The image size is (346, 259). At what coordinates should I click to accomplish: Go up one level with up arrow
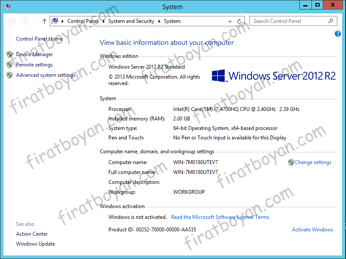(44, 21)
